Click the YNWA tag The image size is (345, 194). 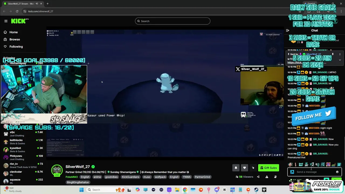187,177
